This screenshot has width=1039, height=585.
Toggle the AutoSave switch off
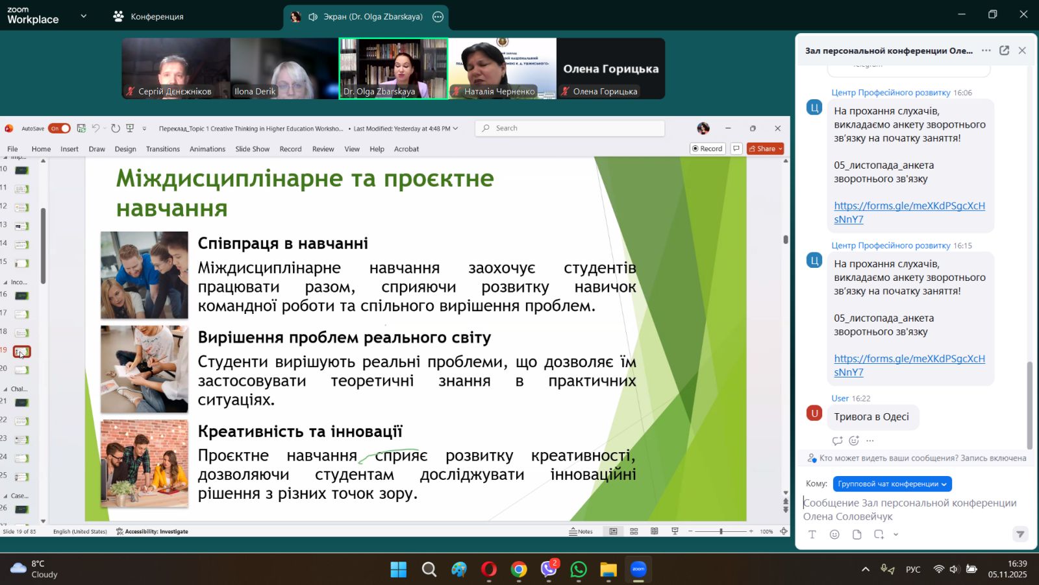(x=59, y=128)
